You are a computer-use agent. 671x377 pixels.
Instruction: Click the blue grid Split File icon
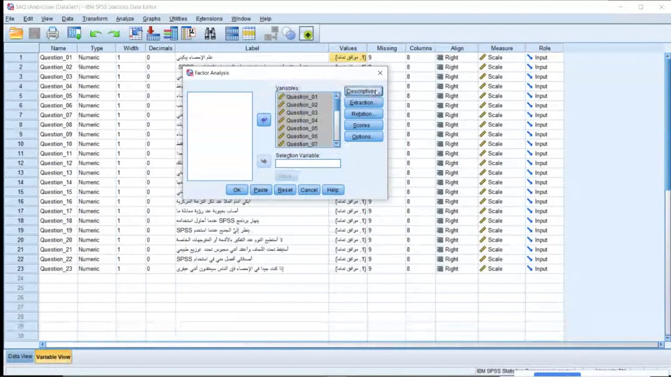click(x=232, y=34)
